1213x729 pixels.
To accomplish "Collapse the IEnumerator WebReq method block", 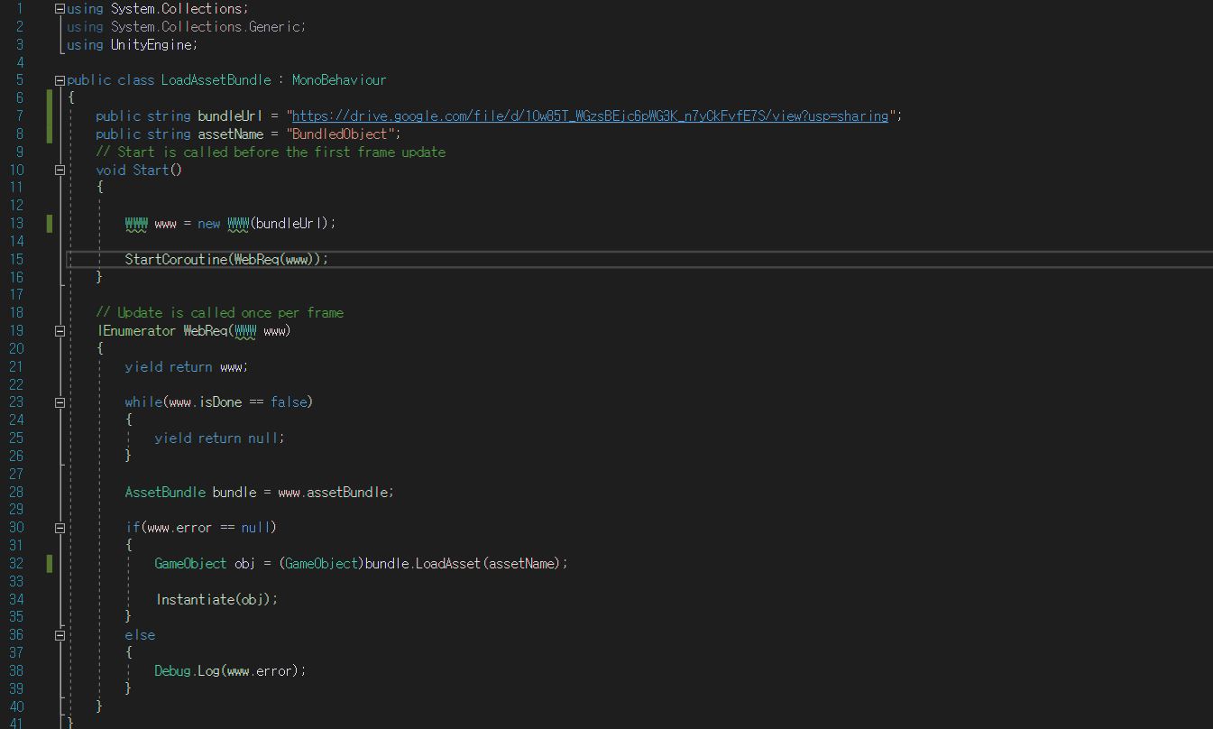I will click(x=60, y=331).
